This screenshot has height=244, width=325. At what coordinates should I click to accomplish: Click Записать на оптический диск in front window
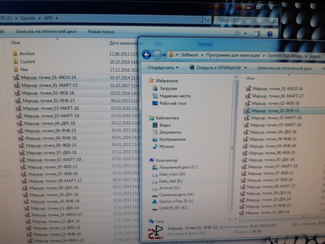[284, 68]
